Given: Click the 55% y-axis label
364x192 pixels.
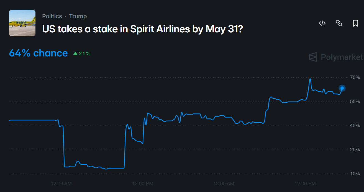Looking at the screenshot, I should [x=355, y=102].
